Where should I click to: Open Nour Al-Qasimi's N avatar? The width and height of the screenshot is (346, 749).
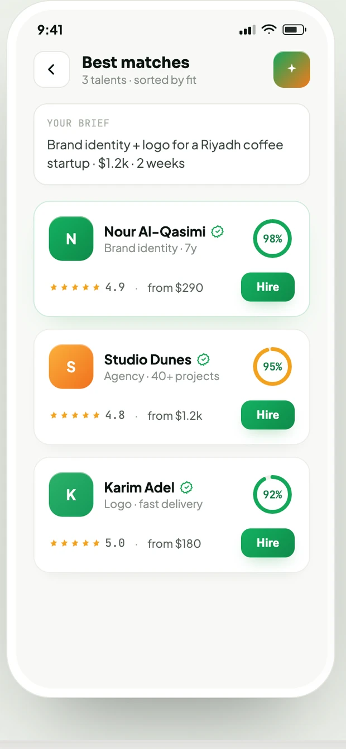tap(71, 239)
